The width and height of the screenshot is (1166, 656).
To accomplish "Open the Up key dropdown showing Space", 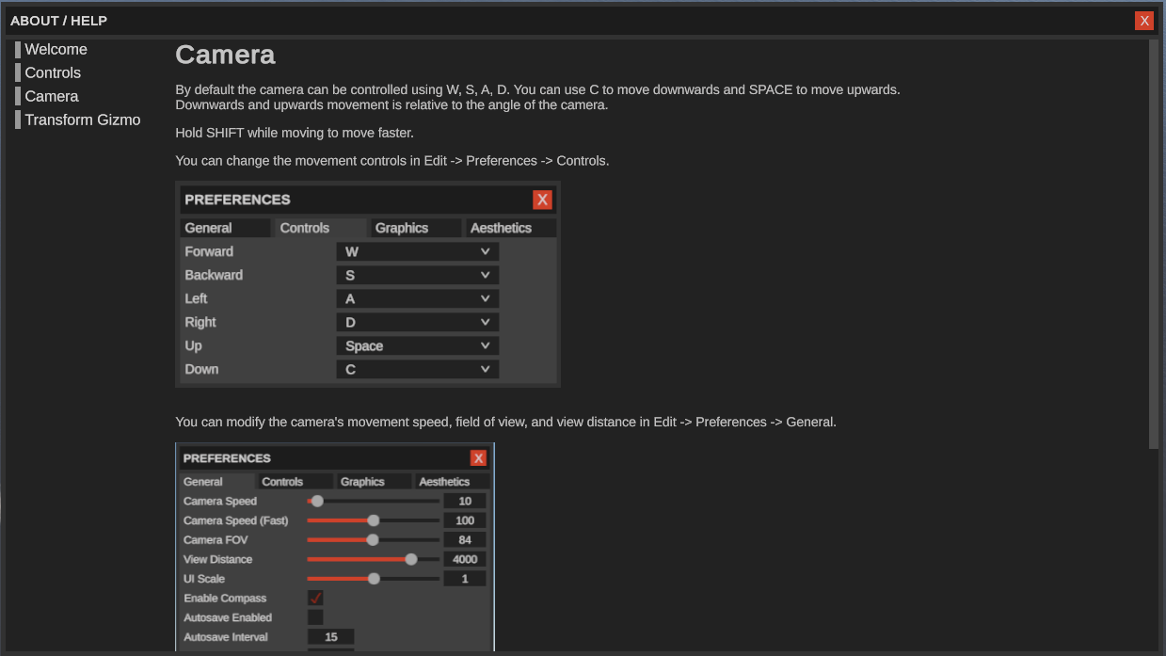I will tap(417, 346).
